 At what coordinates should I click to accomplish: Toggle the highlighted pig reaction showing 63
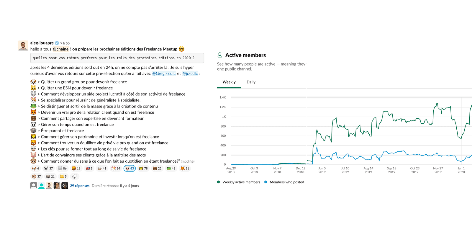click(x=130, y=169)
